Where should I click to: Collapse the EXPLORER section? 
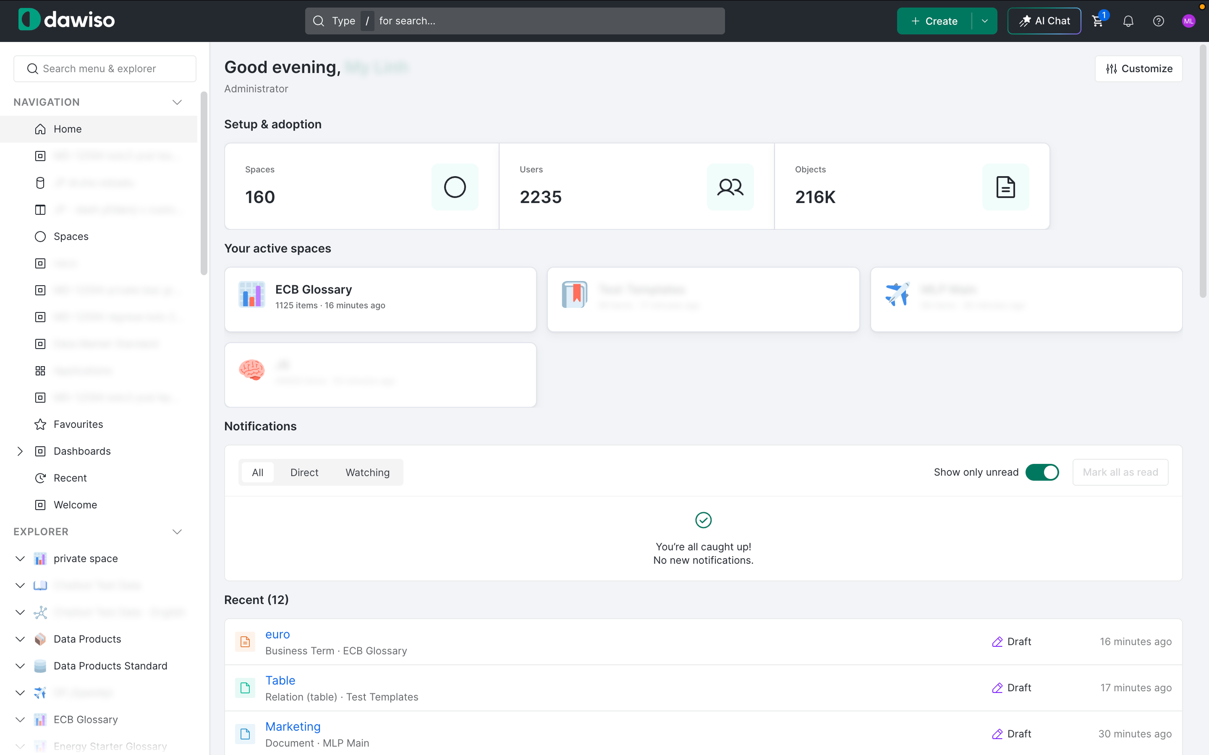click(177, 532)
